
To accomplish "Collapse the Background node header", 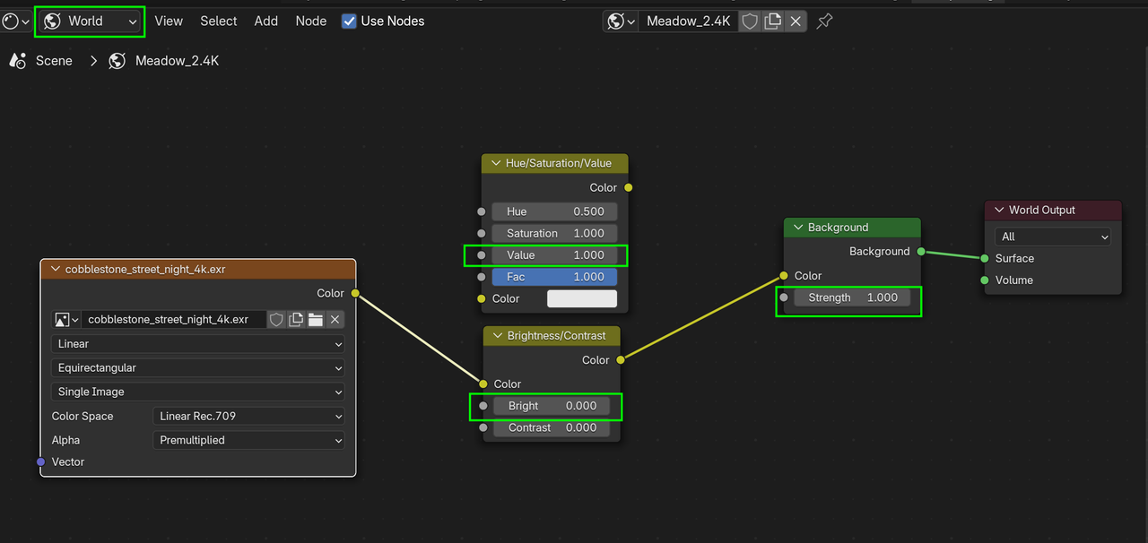I will pos(796,228).
